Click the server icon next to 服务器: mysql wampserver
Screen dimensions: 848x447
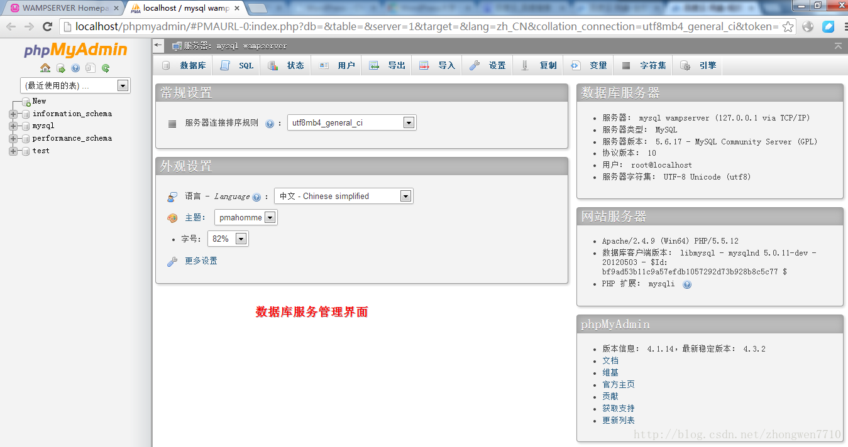pos(177,46)
